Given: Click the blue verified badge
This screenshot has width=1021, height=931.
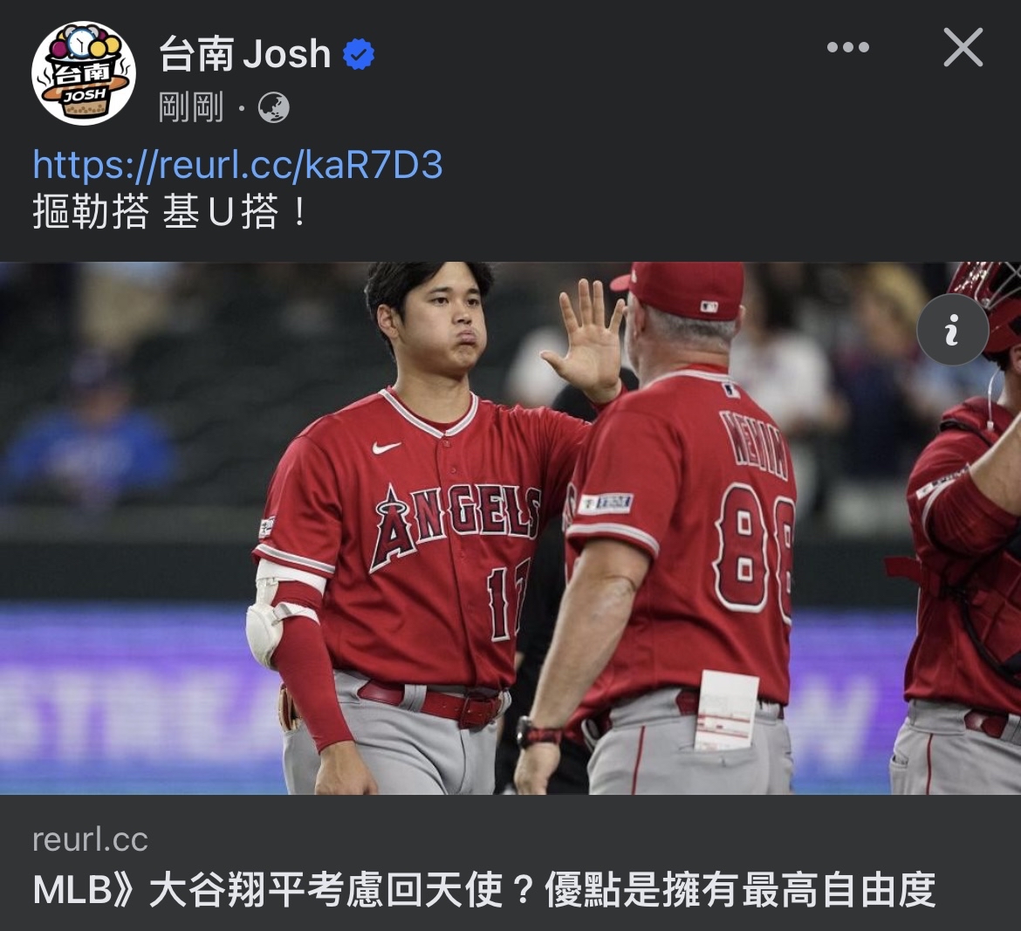Looking at the screenshot, I should click(x=358, y=54).
